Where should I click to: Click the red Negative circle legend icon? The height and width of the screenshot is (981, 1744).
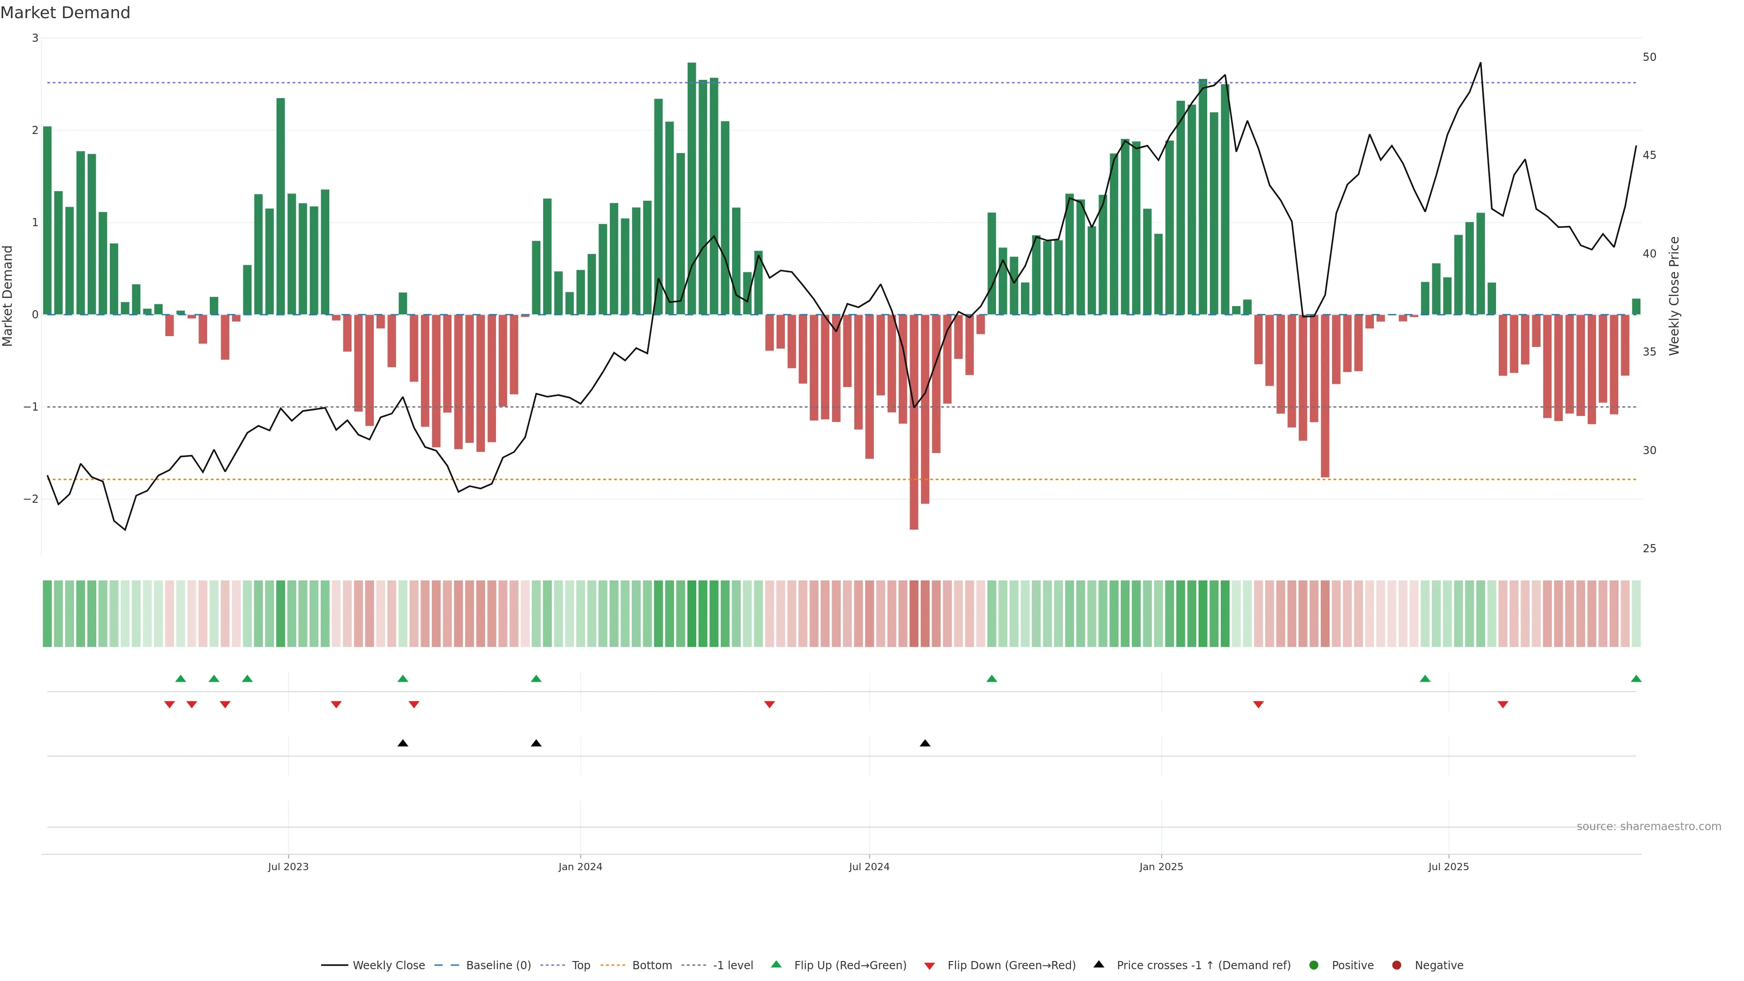1396,965
